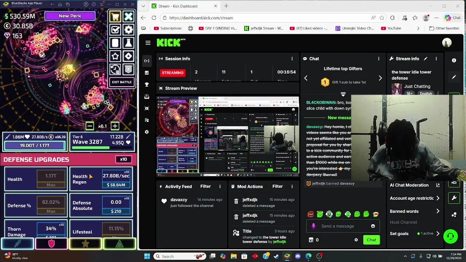Open BlueStacks account profile icon
This screenshot has height=262, width=466.
(86, 4)
